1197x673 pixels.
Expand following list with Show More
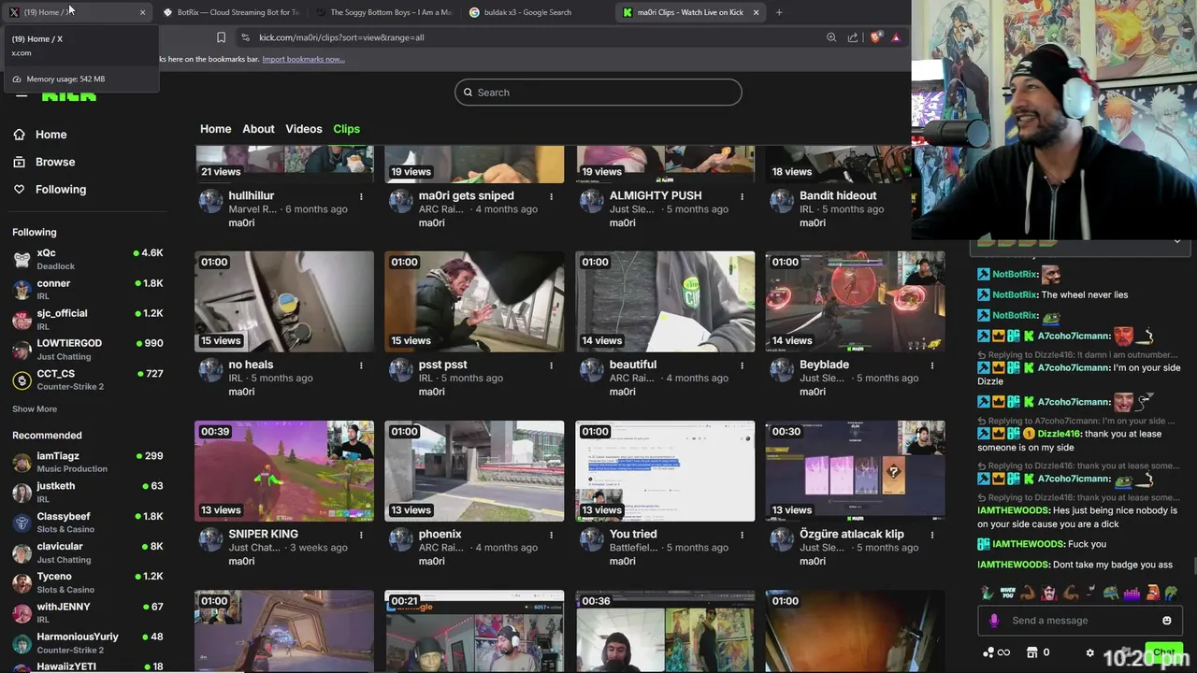35,408
